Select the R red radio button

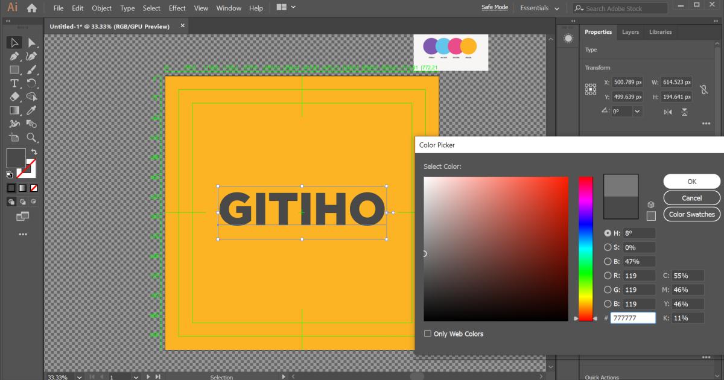click(608, 276)
